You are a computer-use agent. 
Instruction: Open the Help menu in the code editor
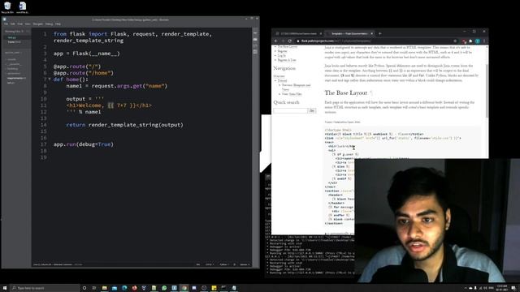pos(58,24)
